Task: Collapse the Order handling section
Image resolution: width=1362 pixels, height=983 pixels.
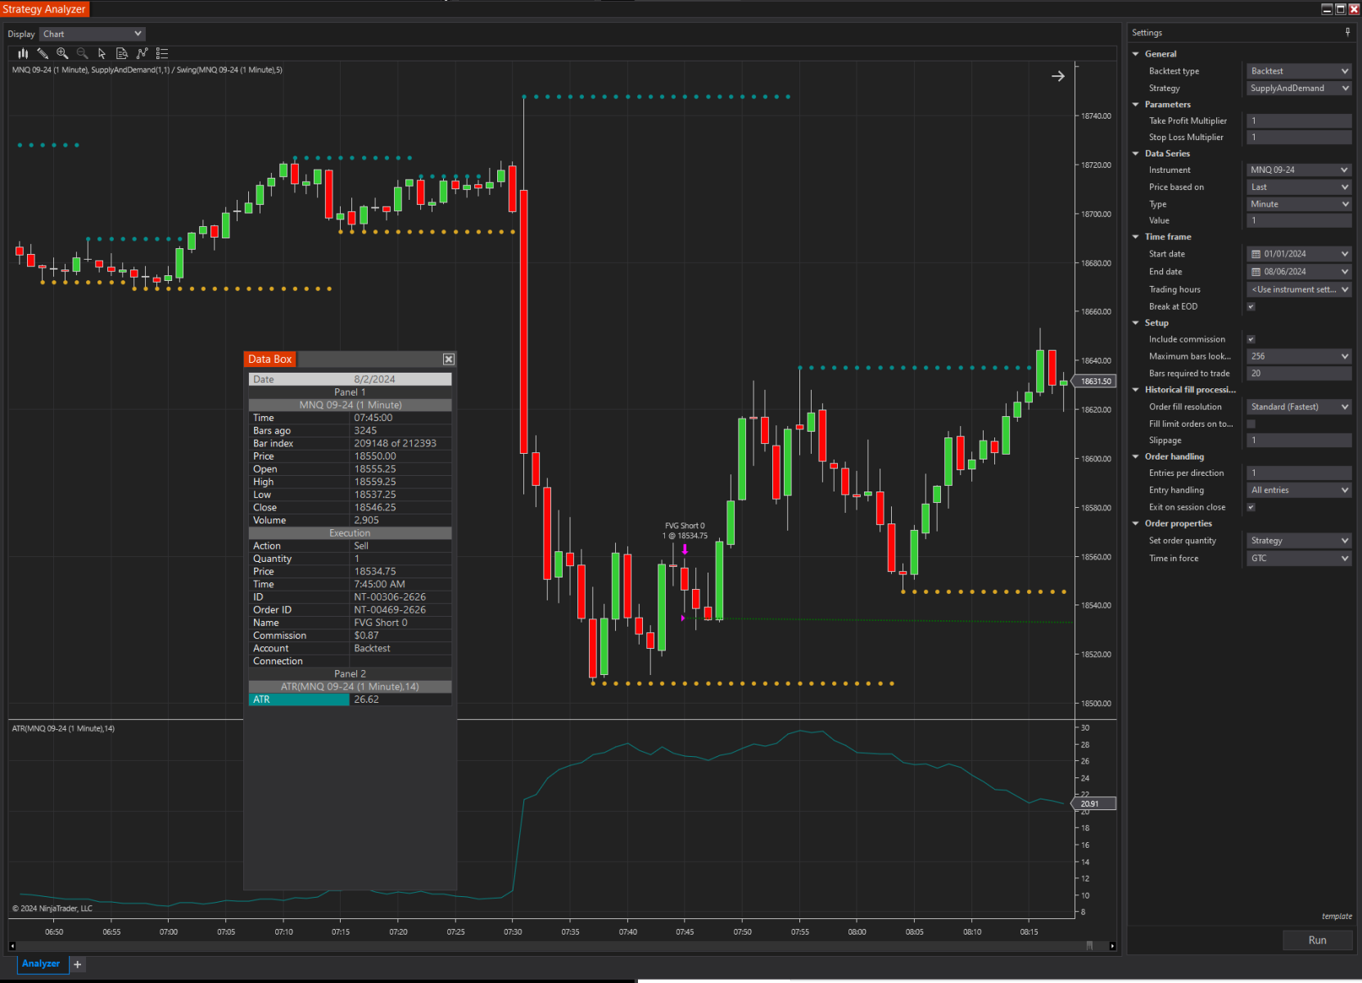Action: coord(1136,457)
